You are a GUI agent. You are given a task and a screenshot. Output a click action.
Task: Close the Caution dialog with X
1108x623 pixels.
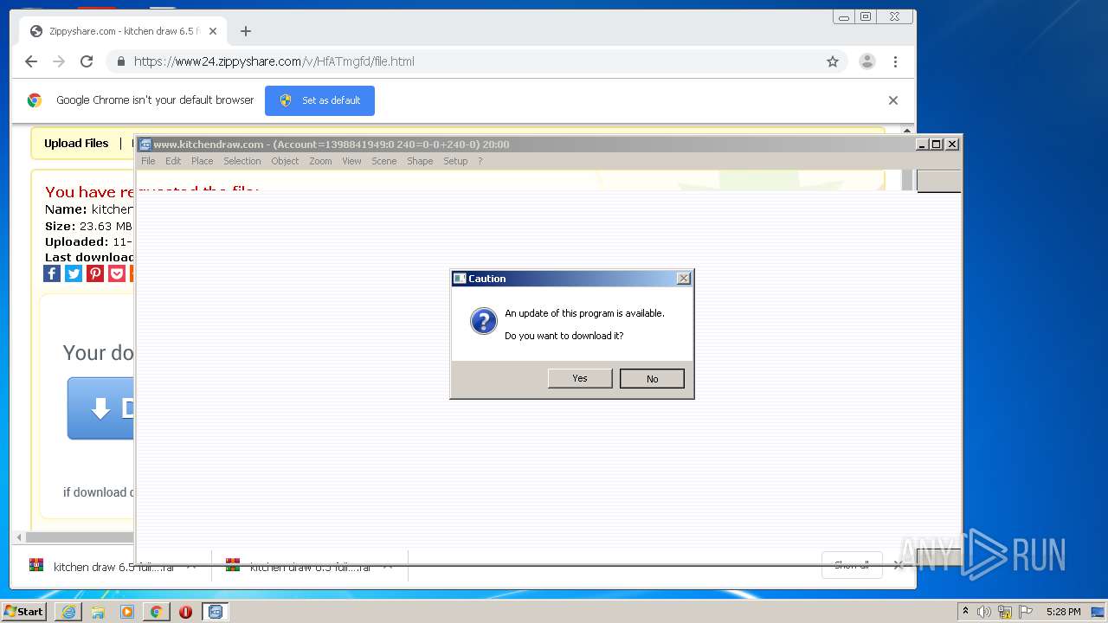[x=683, y=278]
